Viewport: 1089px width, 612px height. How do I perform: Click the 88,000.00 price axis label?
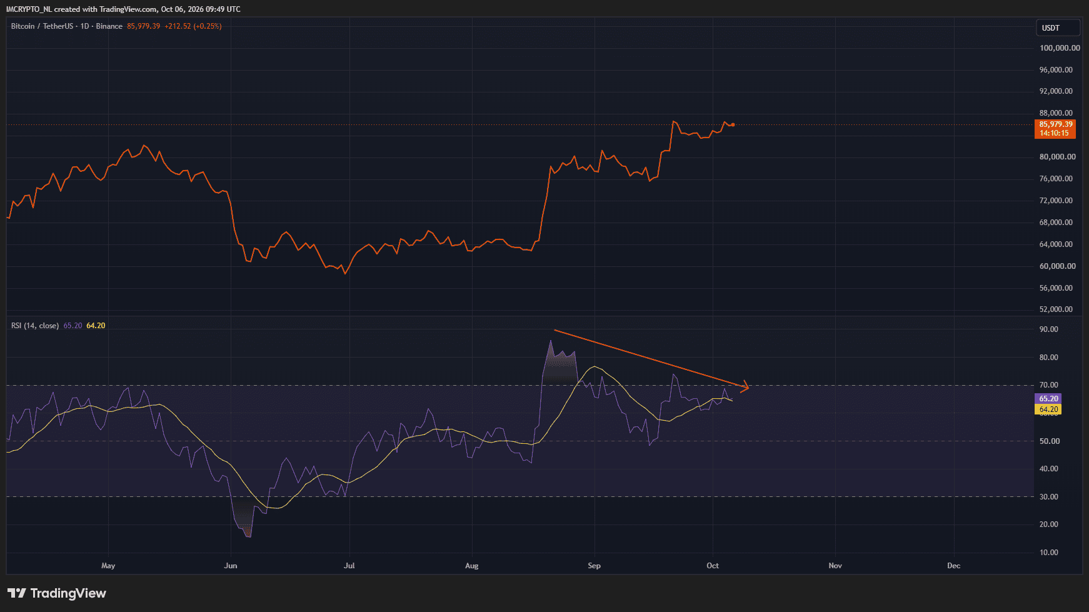(x=1056, y=113)
